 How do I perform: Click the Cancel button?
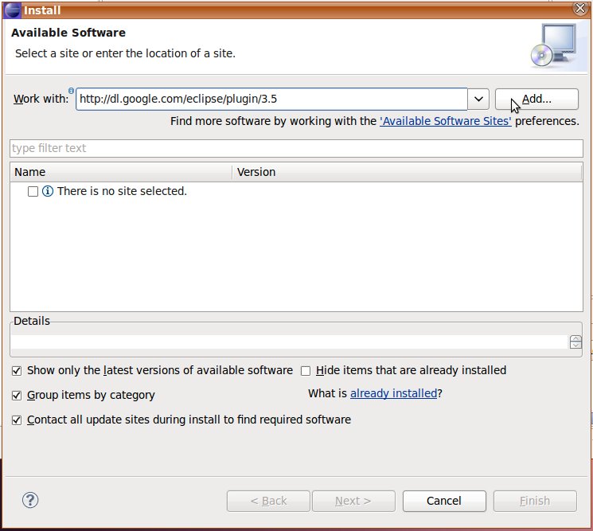point(444,501)
